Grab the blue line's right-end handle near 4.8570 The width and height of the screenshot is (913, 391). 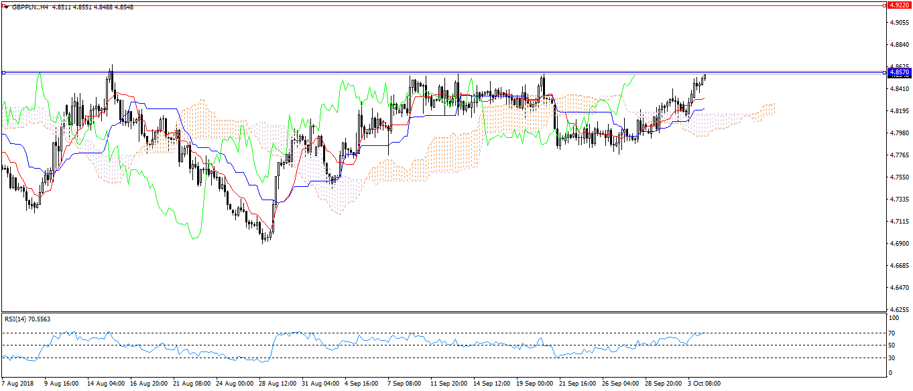(884, 72)
